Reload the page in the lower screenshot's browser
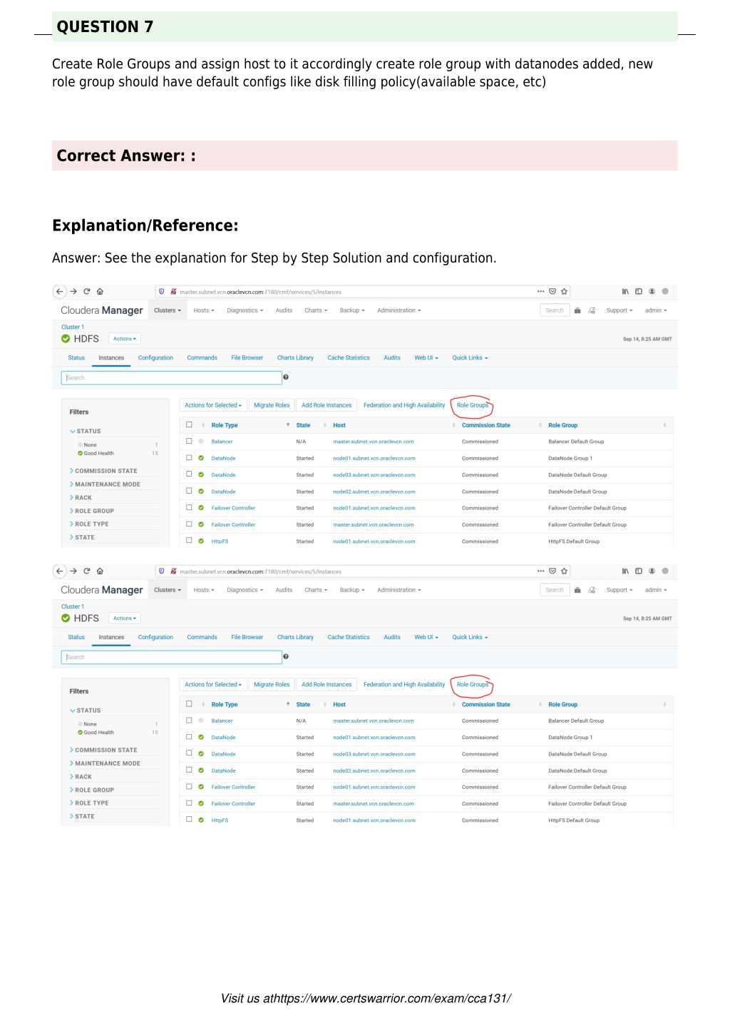 click(87, 571)
